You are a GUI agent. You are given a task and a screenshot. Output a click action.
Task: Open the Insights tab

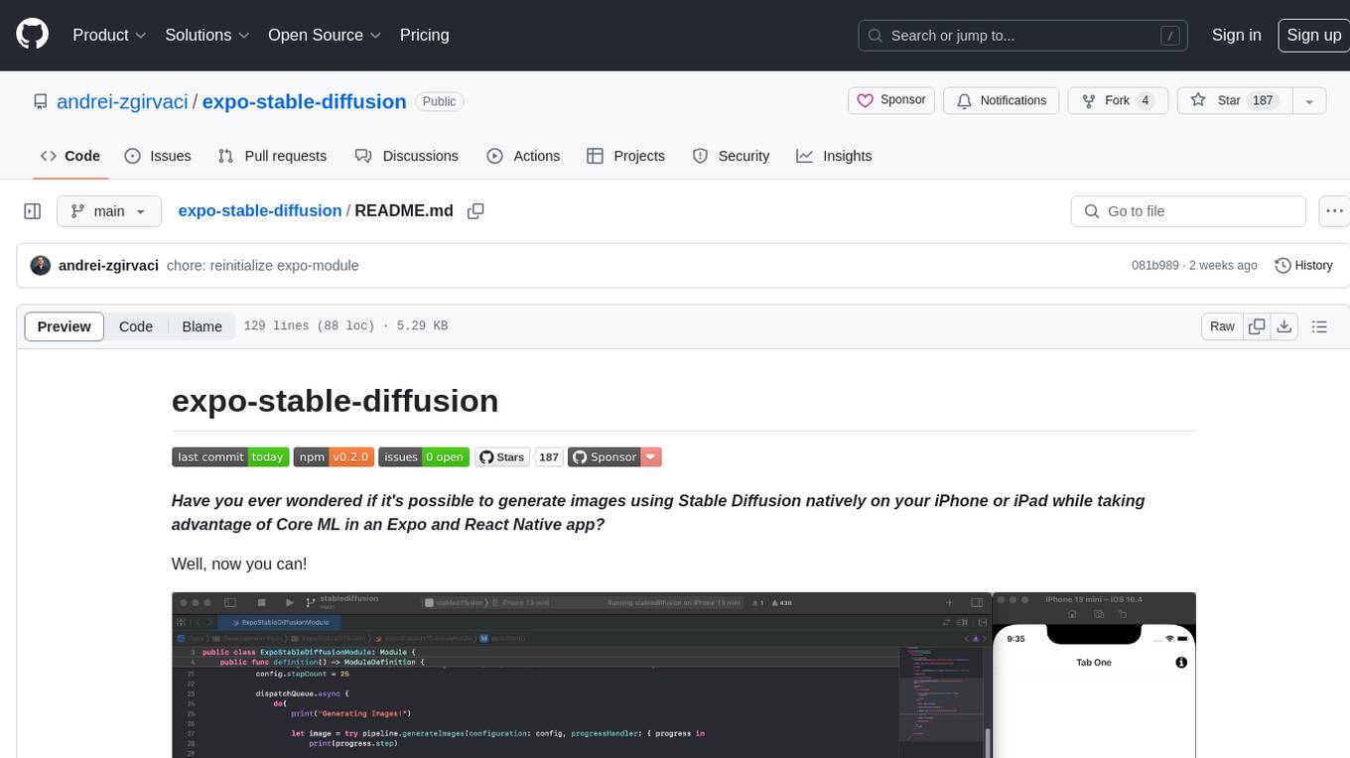[x=834, y=156]
